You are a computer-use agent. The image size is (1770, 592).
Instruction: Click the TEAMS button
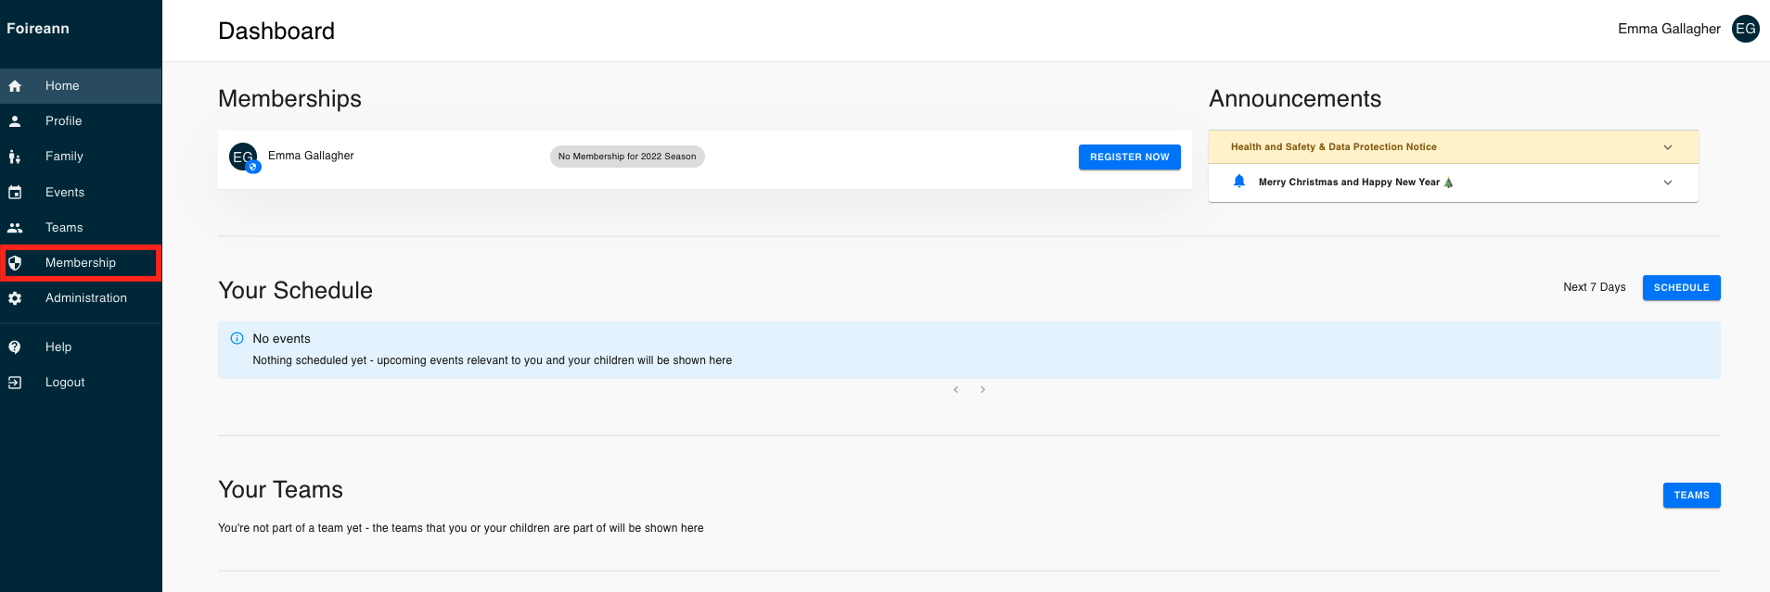[1691, 496]
